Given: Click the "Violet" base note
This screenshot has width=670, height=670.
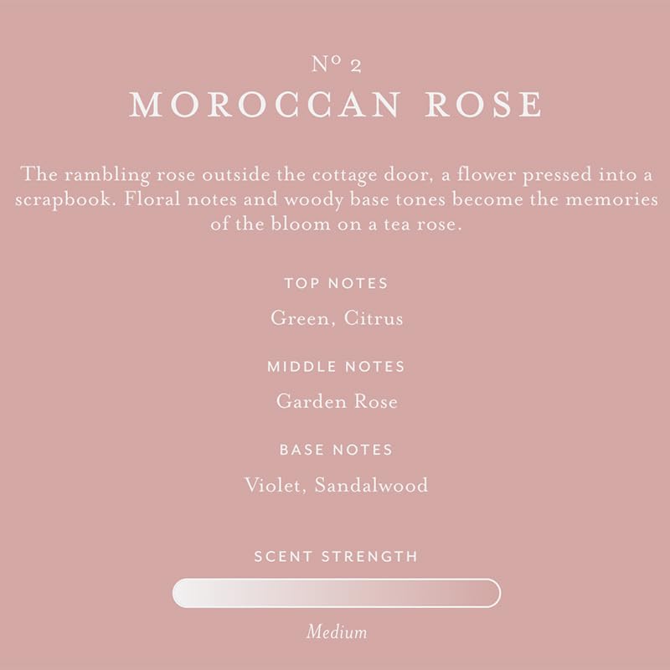Looking at the screenshot, I should [274, 485].
